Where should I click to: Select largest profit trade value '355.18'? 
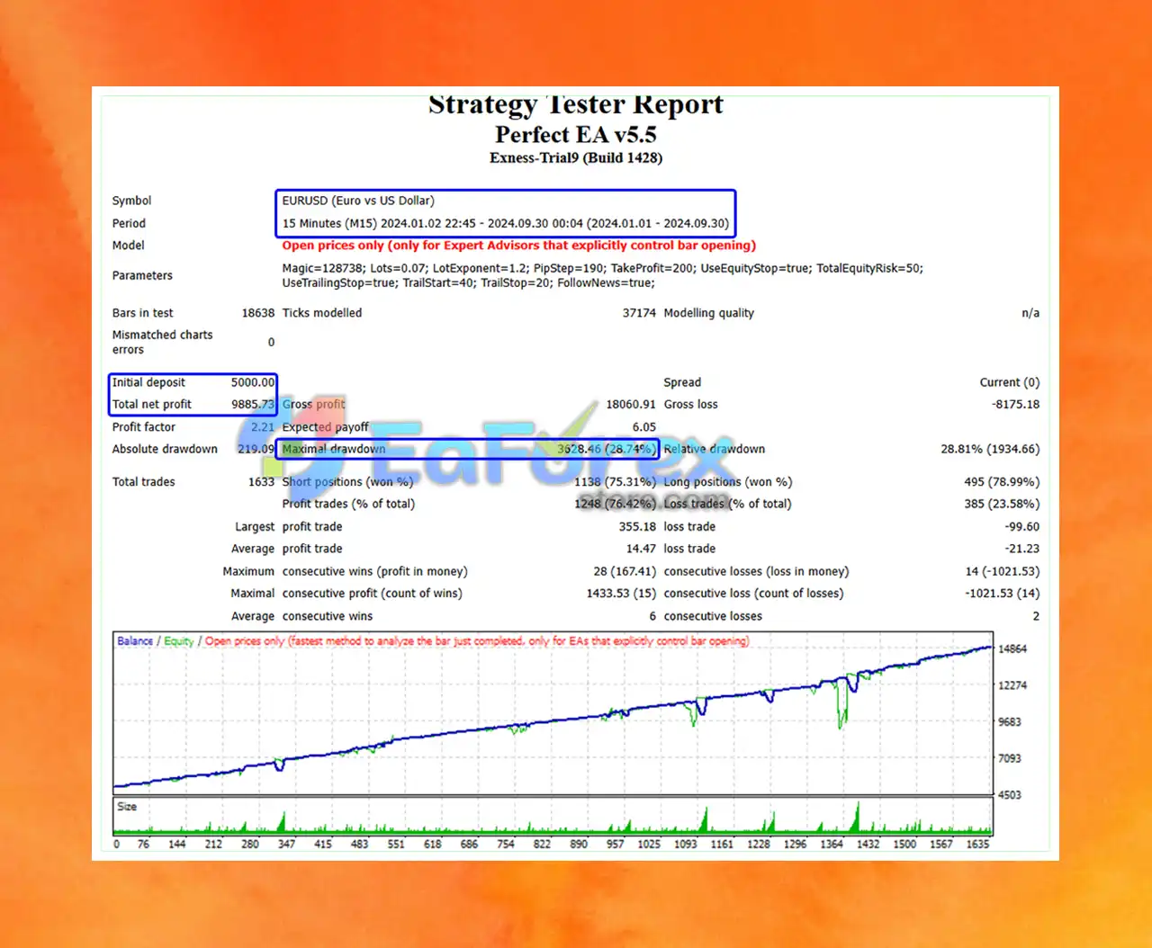click(637, 527)
